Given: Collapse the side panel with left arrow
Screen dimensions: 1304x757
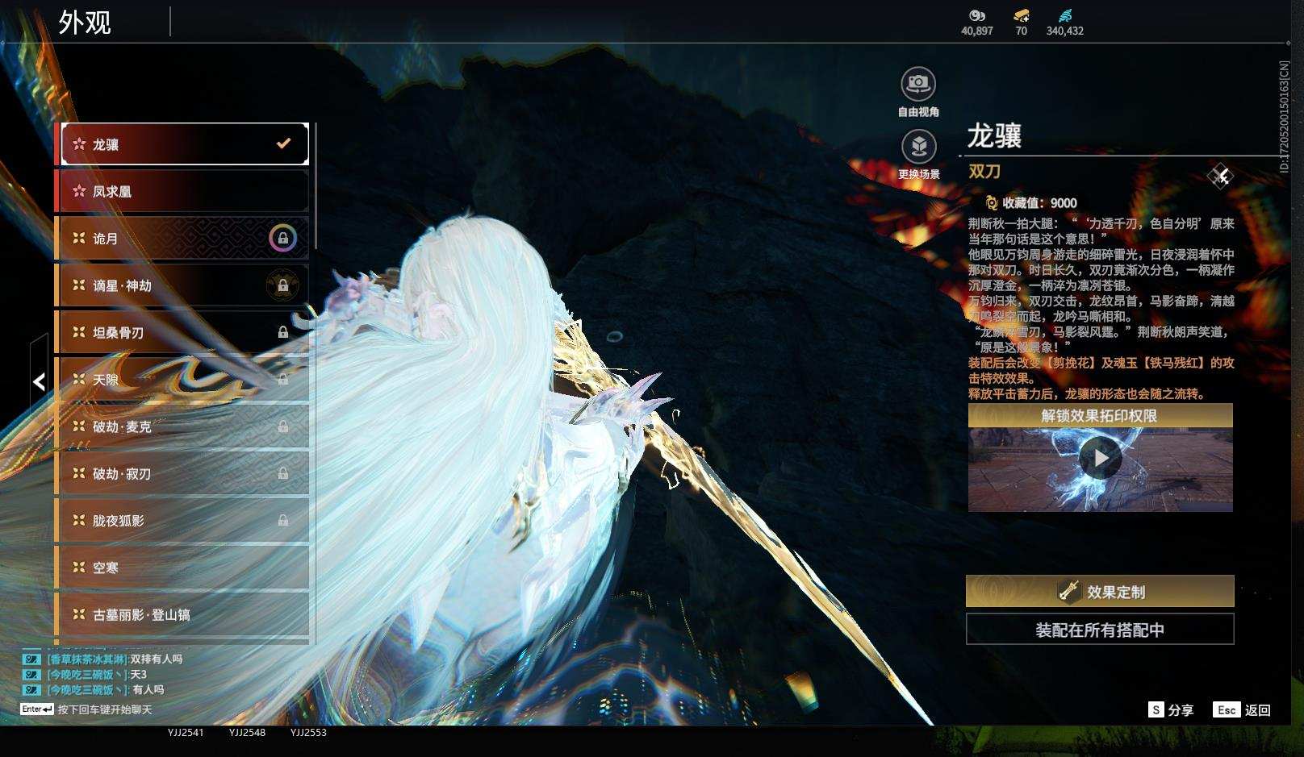Looking at the screenshot, I should (x=39, y=381).
